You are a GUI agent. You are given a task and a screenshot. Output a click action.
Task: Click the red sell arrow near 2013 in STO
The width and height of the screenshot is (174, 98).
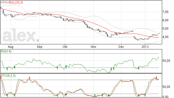coord(156,77)
